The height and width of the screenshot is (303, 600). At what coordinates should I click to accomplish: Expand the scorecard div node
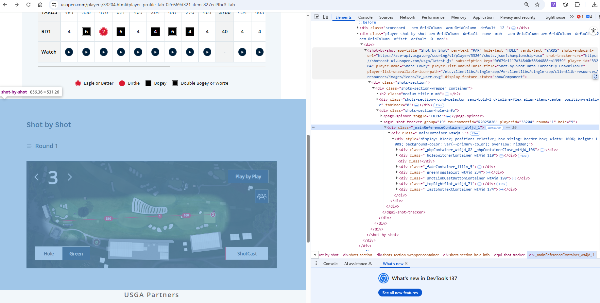[x=358, y=28]
